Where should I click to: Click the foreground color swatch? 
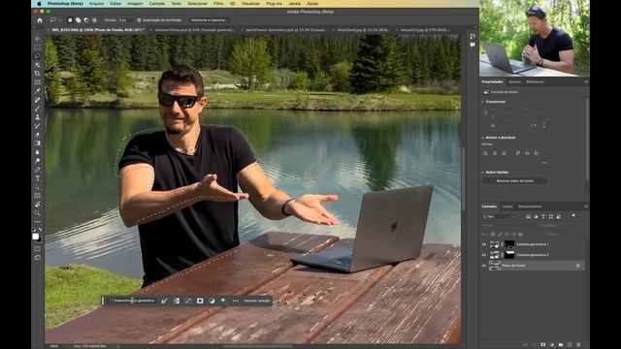tap(35, 237)
